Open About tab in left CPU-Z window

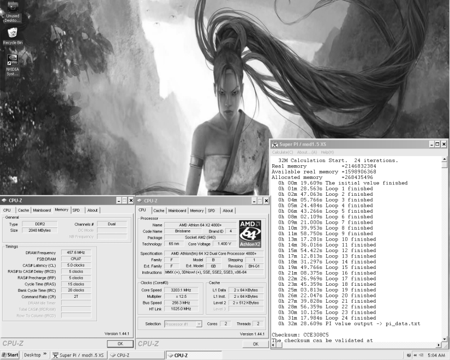coord(92,211)
